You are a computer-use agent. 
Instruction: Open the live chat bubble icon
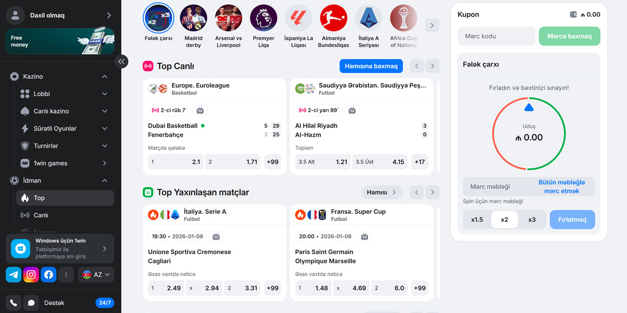click(x=31, y=303)
